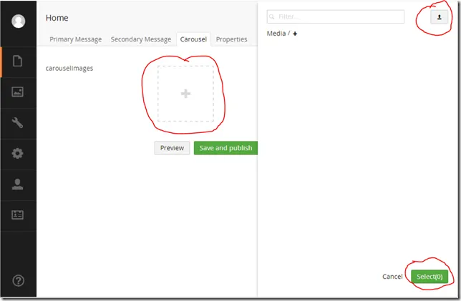The image size is (461, 301).
Task: Open the Members section card icon
Action: coord(19,214)
